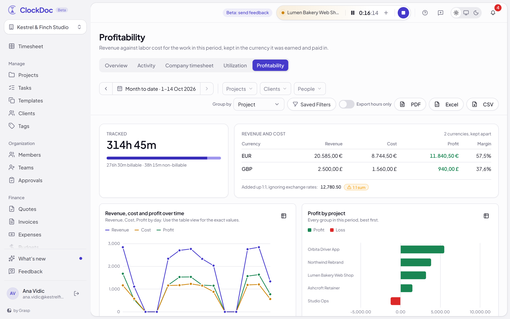
Task: Click the Beta: send feedback link
Action: (247, 13)
